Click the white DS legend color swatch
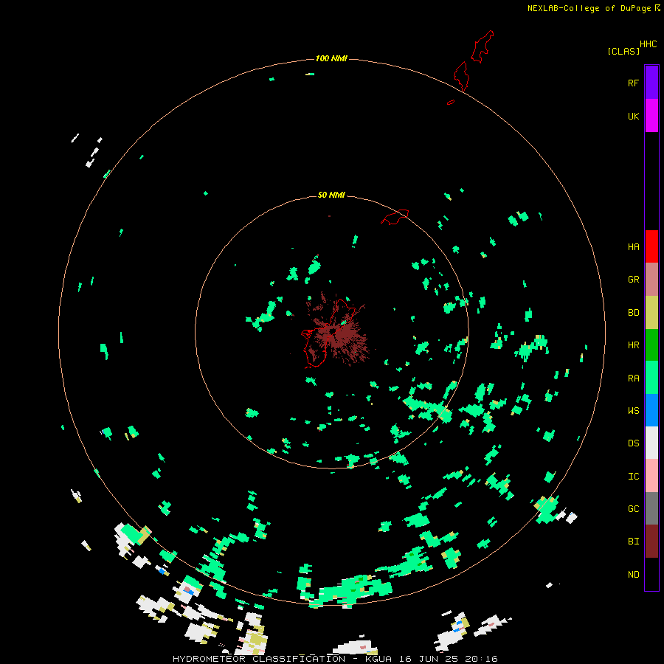The width and height of the screenshot is (664, 664). click(x=651, y=443)
